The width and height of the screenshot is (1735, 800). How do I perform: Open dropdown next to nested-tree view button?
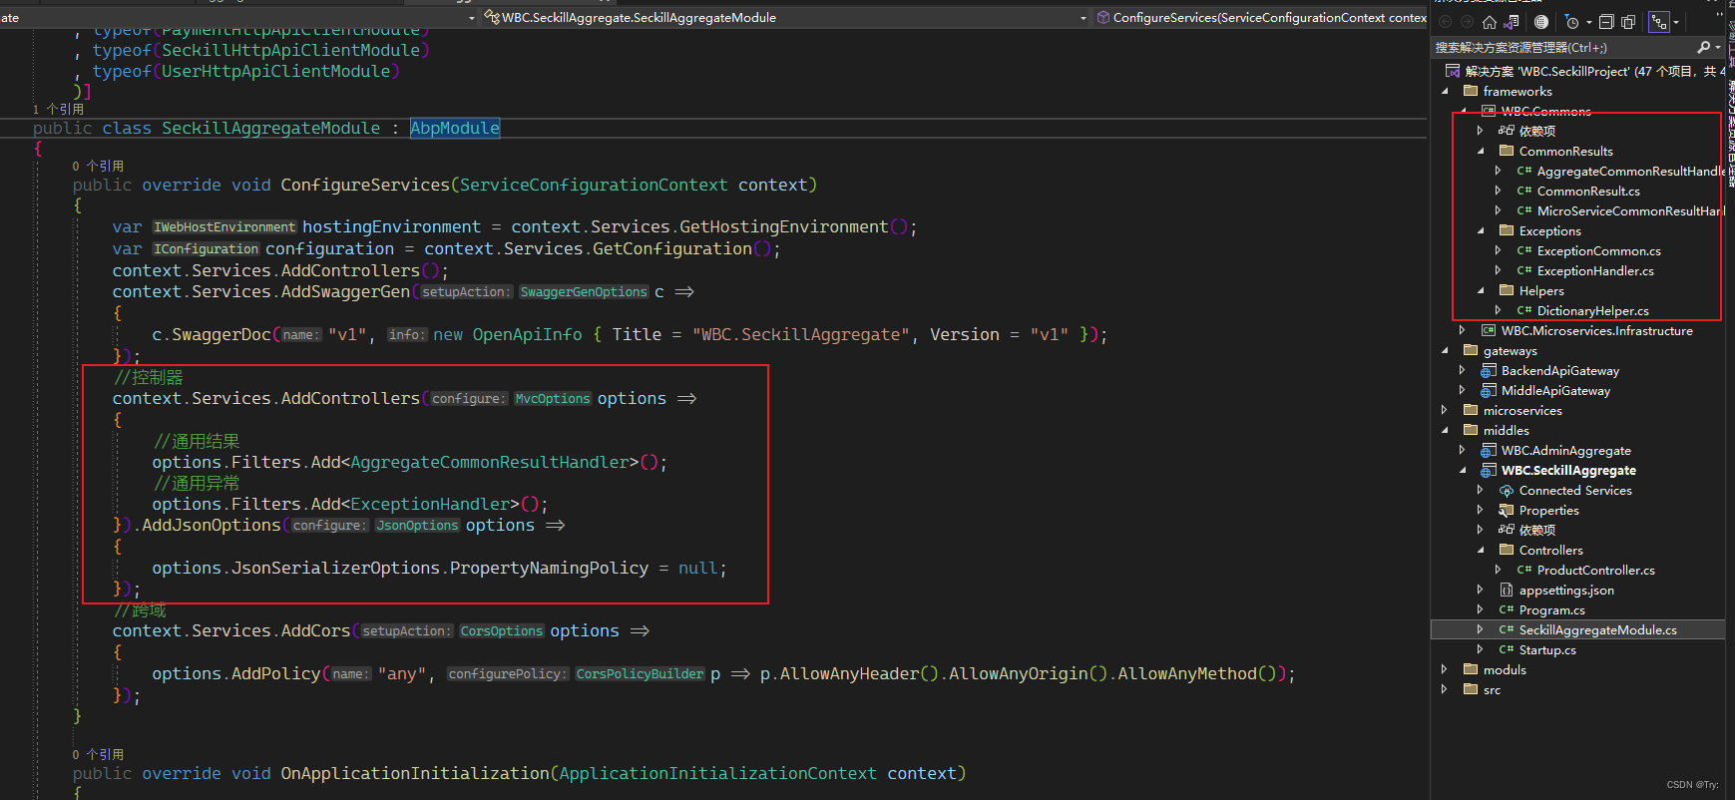pos(1676,22)
